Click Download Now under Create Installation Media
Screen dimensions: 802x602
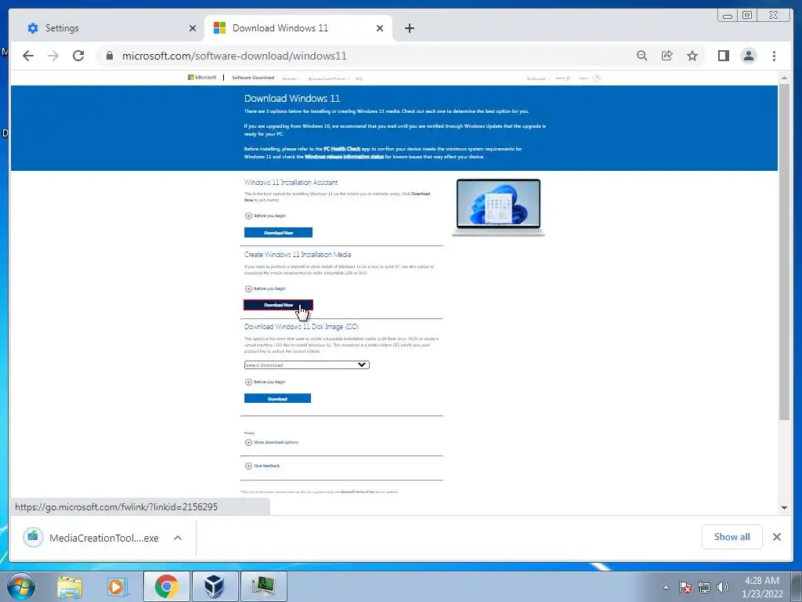(278, 305)
